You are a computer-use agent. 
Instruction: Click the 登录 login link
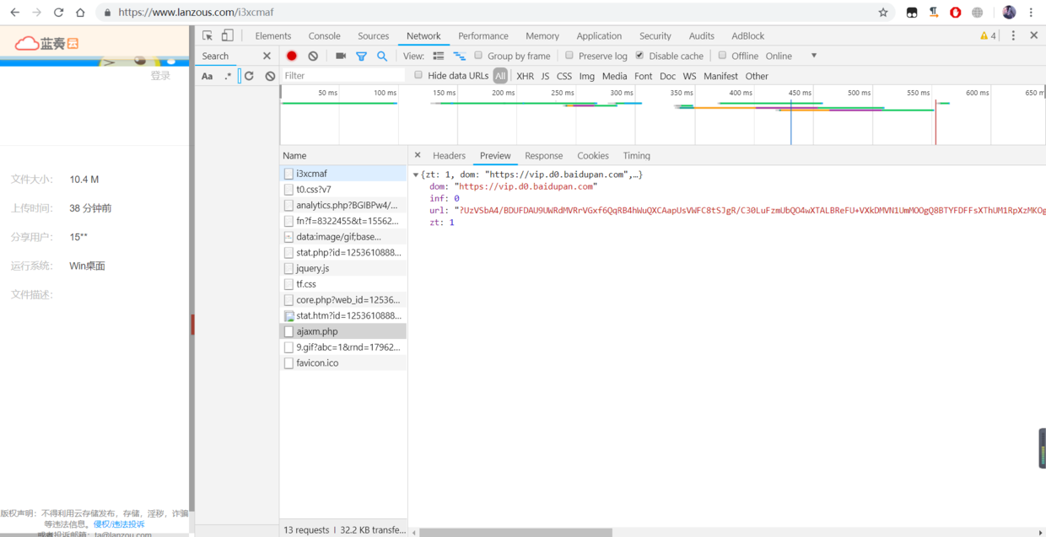pos(160,75)
